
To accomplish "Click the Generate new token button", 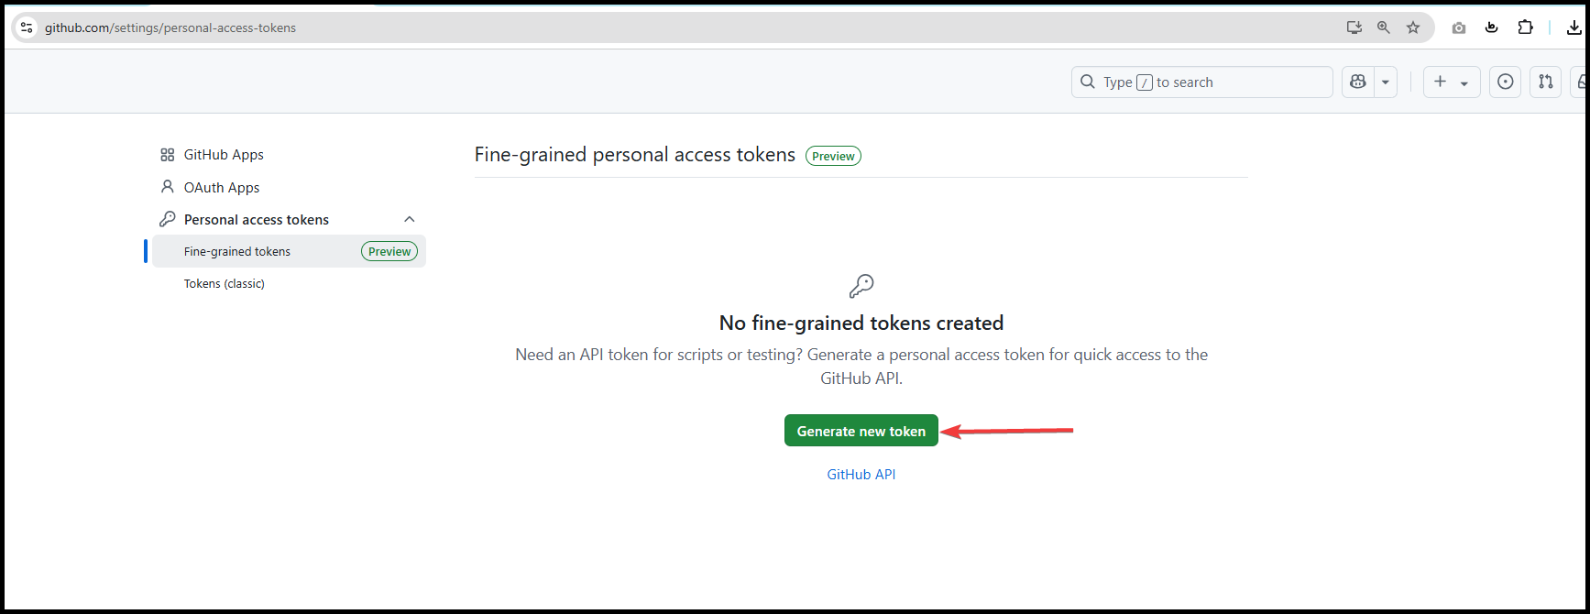I will pyautogui.click(x=861, y=431).
